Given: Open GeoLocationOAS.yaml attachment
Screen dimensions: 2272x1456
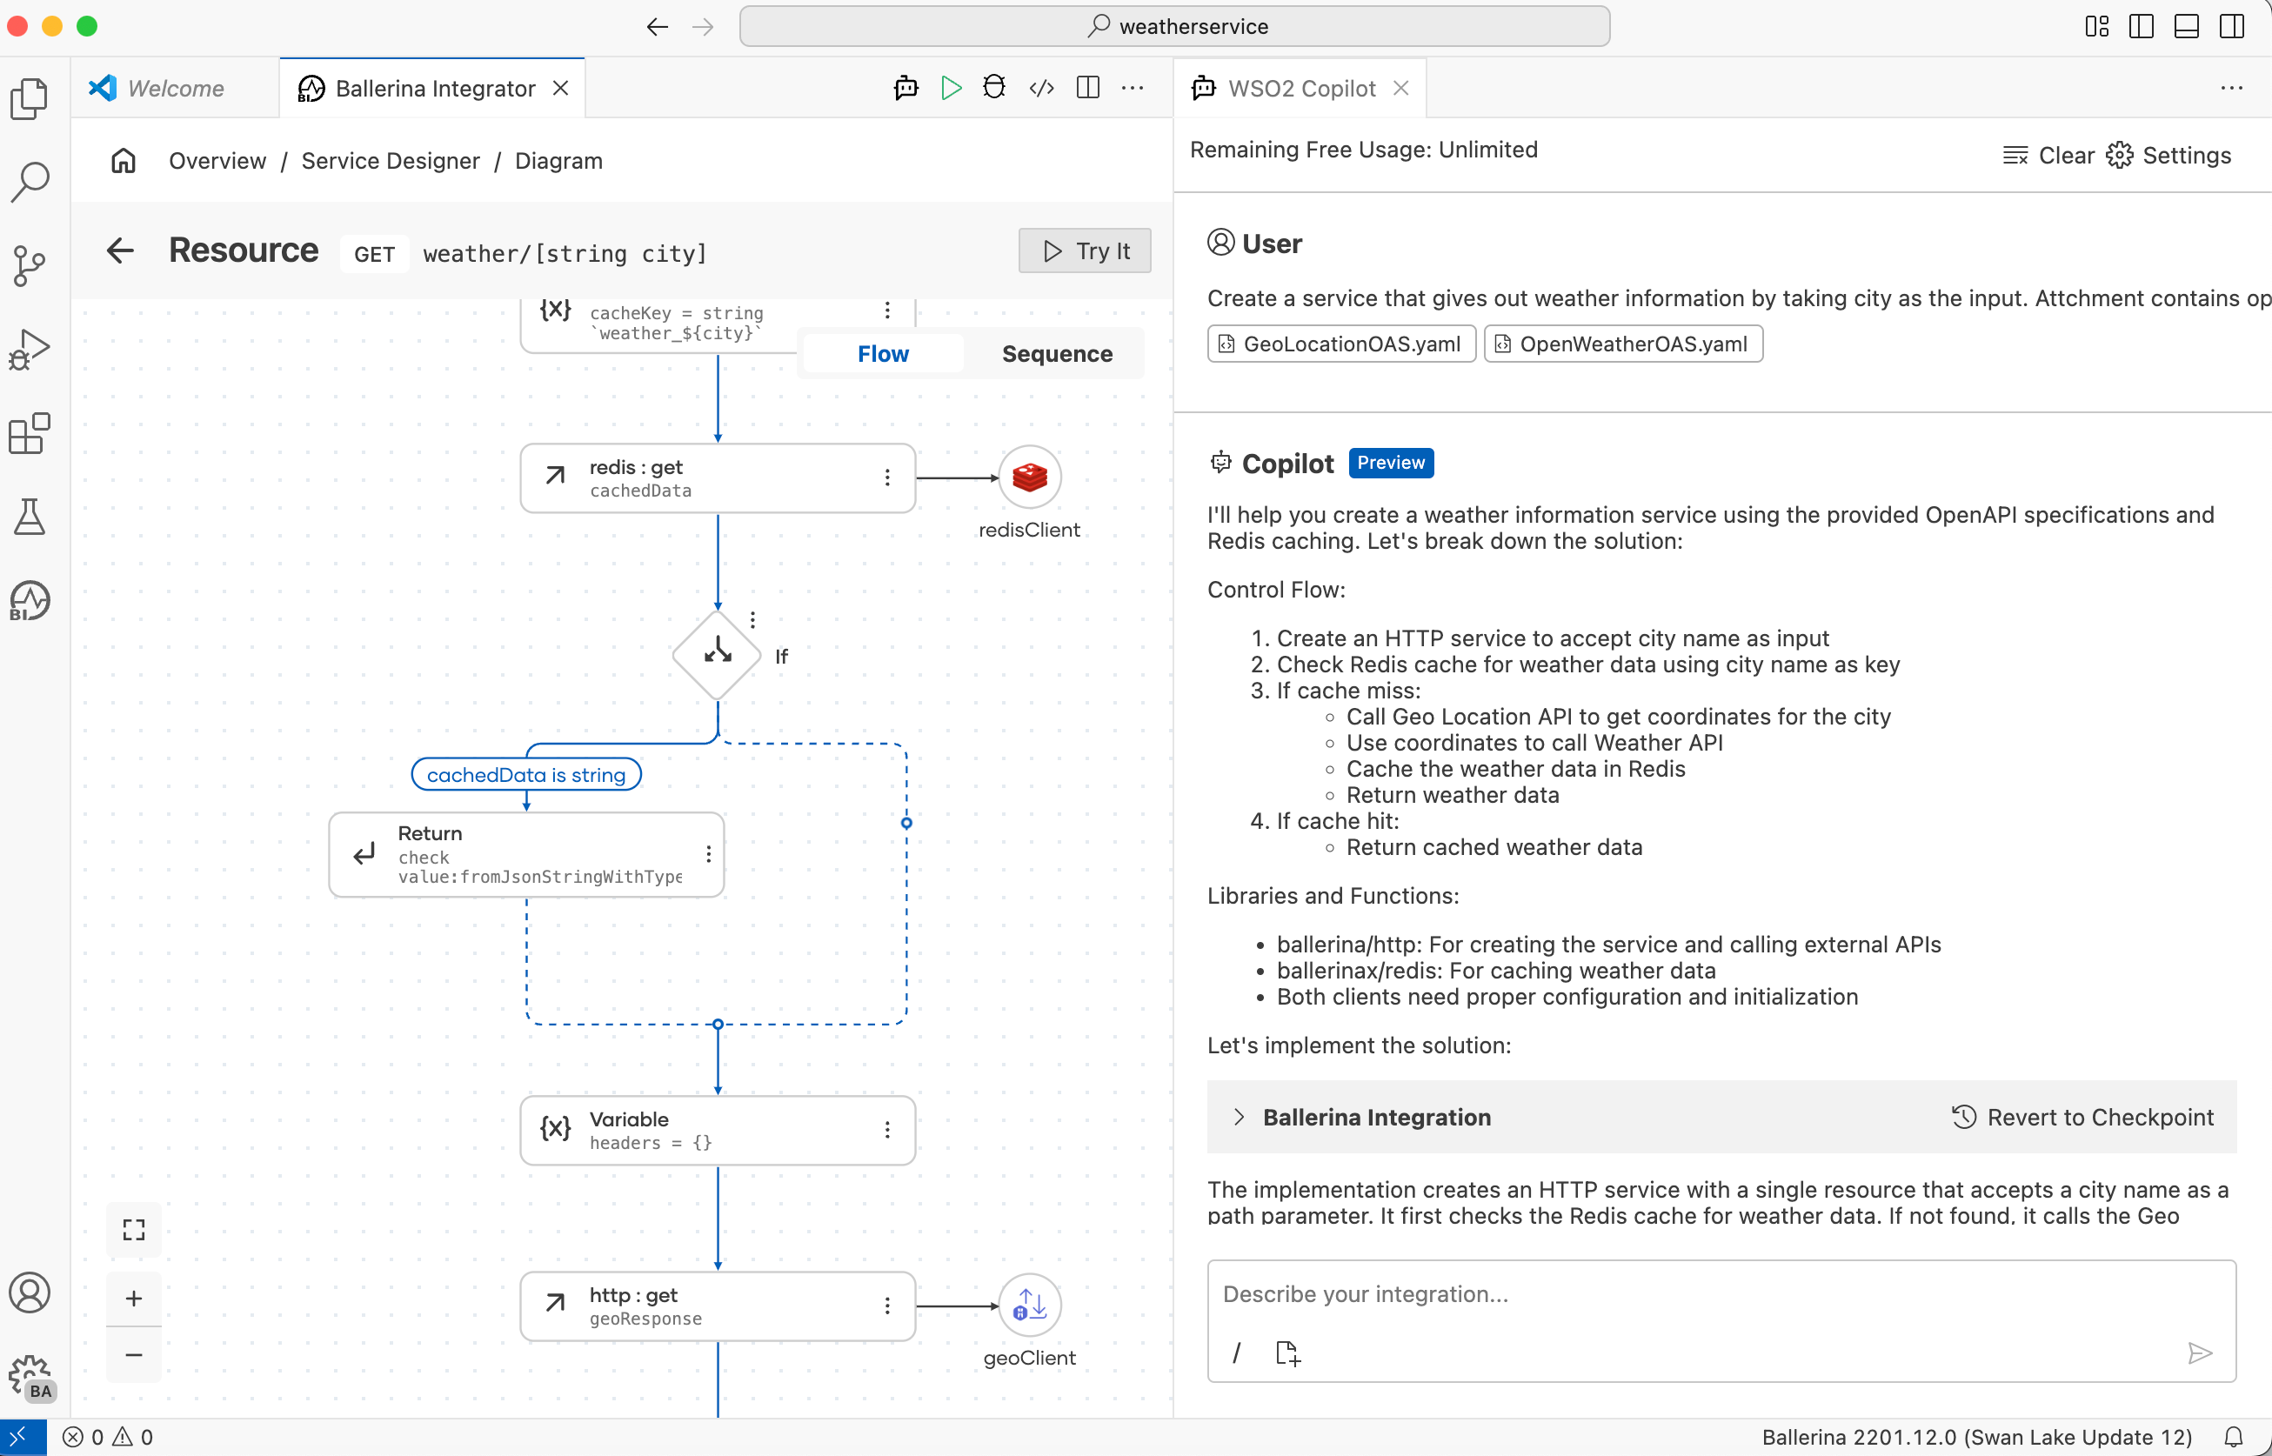Looking at the screenshot, I should click(x=1340, y=344).
